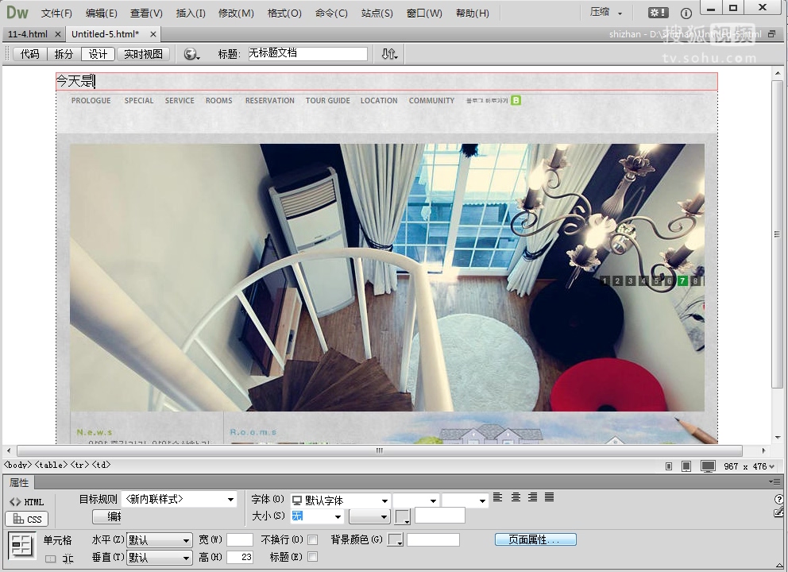Image resolution: width=788 pixels, height=572 pixels.
Task: Switch properties to HTML mode
Action: pyautogui.click(x=27, y=501)
